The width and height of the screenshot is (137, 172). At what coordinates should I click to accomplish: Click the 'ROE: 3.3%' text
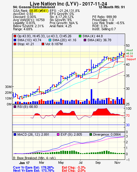100,26
